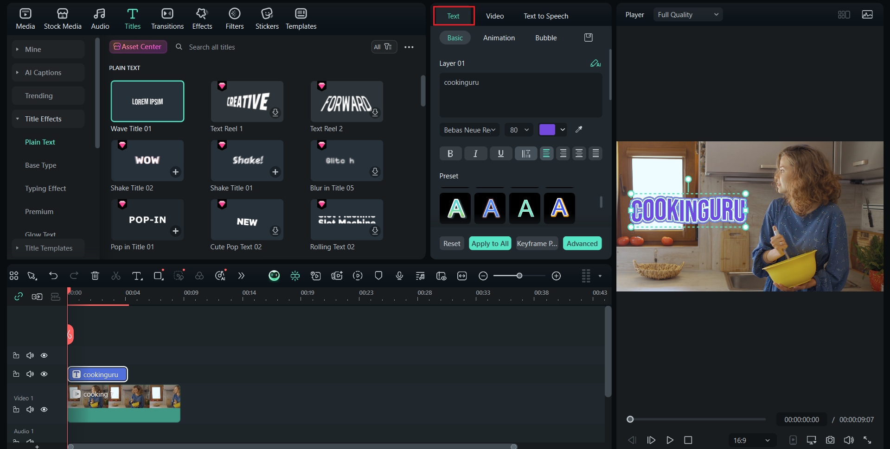Take a snapshot with the camera icon
890x449 pixels.
pyautogui.click(x=830, y=440)
